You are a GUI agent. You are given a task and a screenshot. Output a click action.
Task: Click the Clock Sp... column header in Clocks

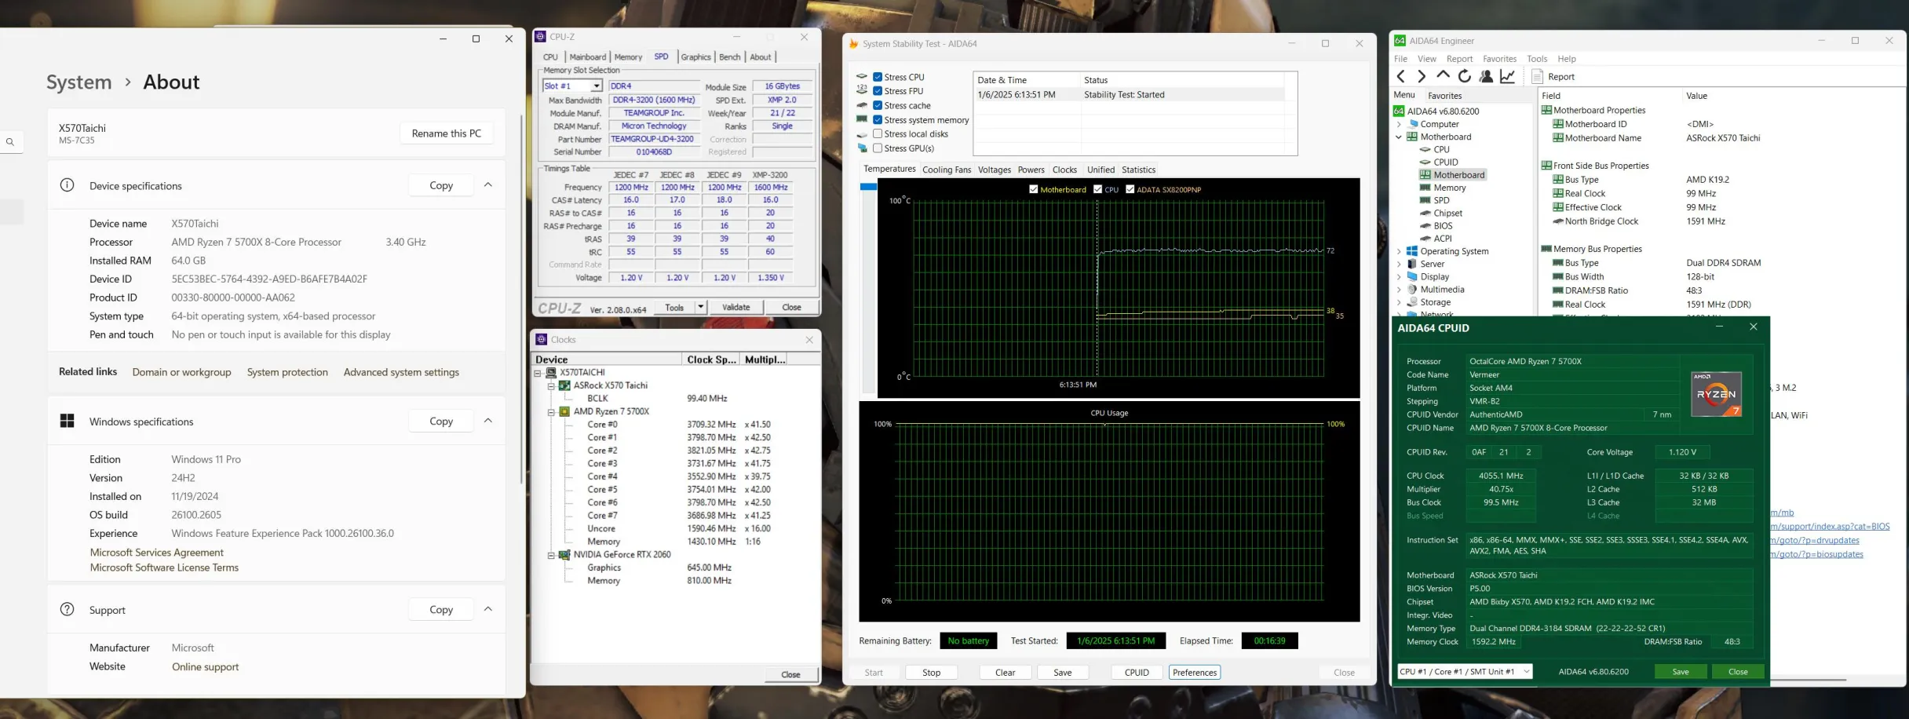pyautogui.click(x=711, y=359)
